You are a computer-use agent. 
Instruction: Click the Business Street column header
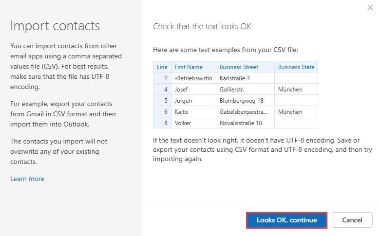pos(239,67)
